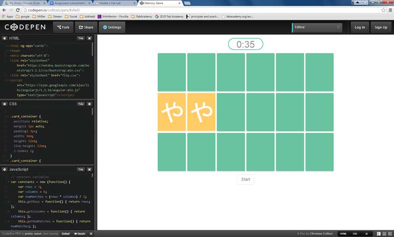The image size is (394, 237).
Task: Open CSS panel settings gear
Action: pyautogui.click(x=5, y=104)
